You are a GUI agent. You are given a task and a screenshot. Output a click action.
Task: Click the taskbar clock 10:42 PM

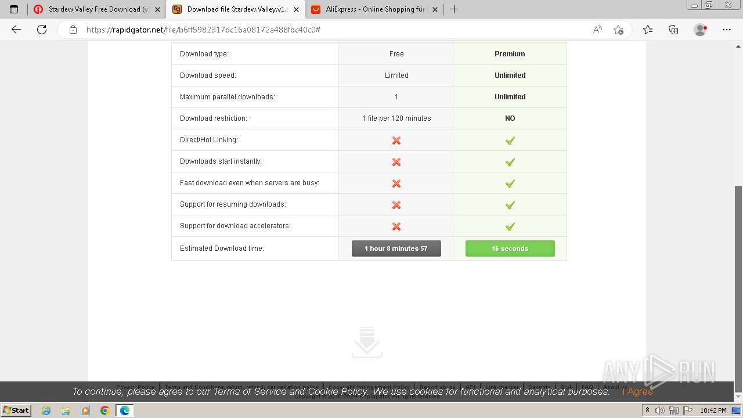point(713,410)
